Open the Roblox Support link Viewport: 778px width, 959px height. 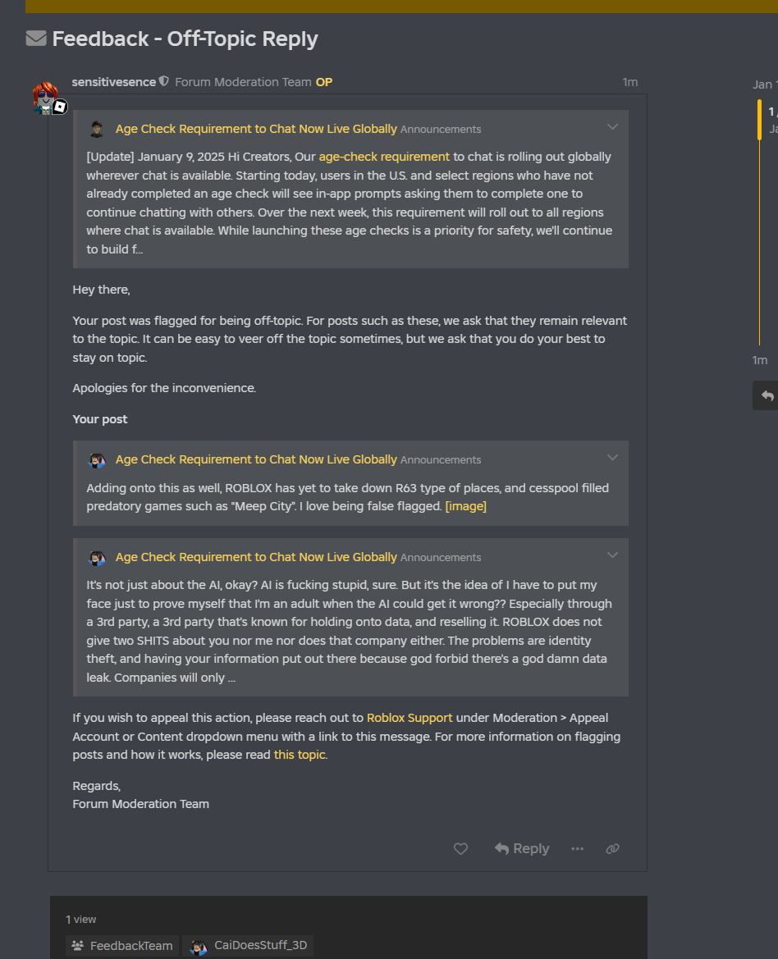point(410,718)
